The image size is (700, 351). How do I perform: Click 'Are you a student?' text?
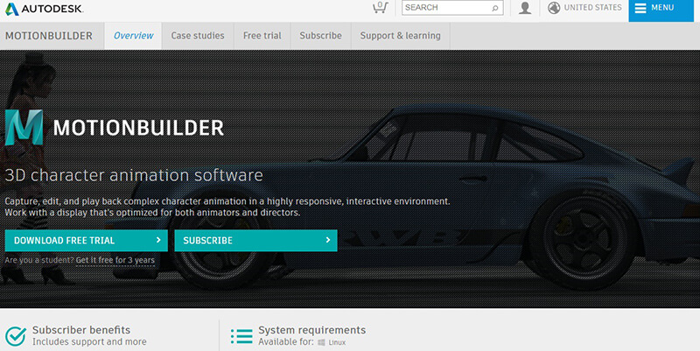(39, 260)
